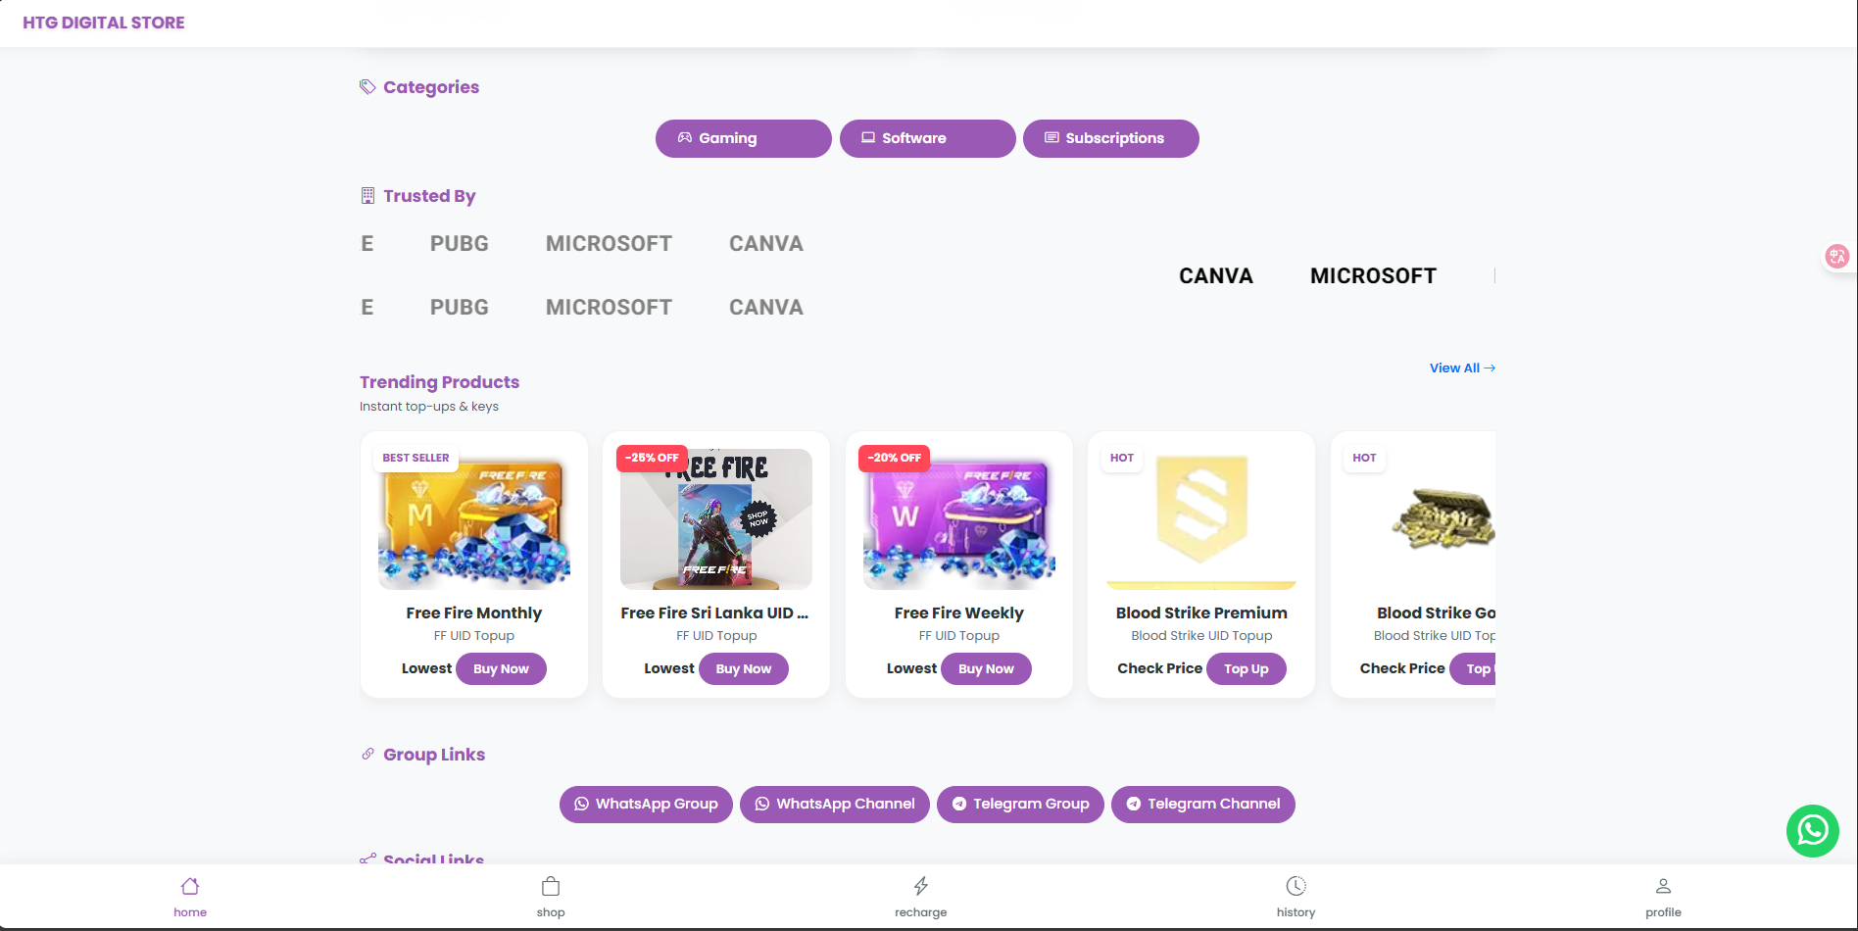This screenshot has height=931, width=1858.
Task: Click Telegram icon in Telegram Group button
Action: pos(959,804)
